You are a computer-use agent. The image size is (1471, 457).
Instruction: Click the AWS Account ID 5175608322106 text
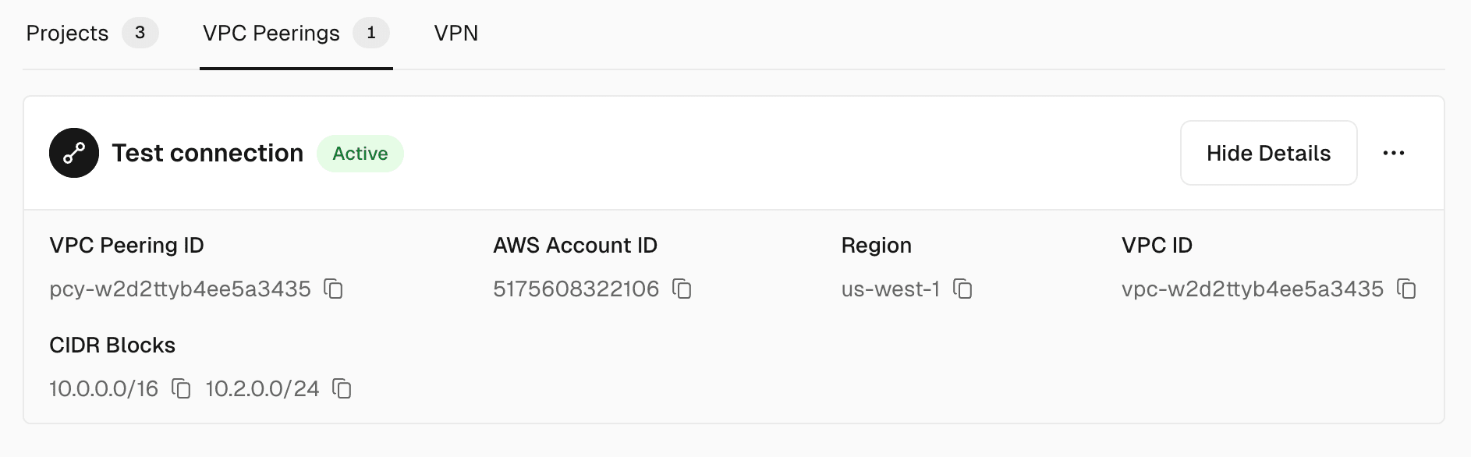[577, 289]
